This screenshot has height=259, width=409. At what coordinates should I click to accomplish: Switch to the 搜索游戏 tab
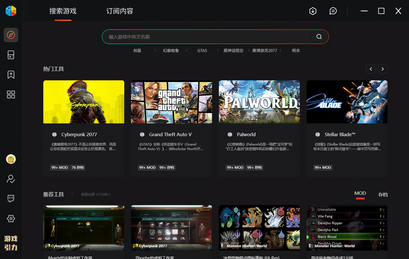(63, 11)
